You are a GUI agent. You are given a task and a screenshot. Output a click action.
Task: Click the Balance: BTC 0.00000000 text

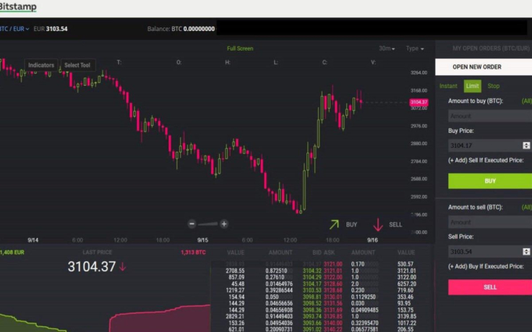click(181, 29)
